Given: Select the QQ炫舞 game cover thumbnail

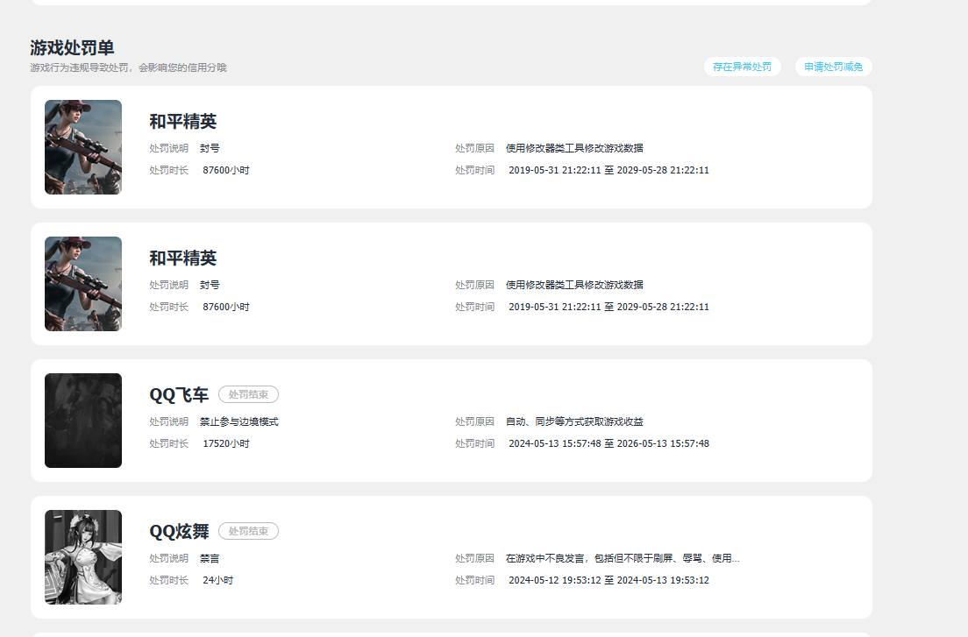Looking at the screenshot, I should pos(83,557).
